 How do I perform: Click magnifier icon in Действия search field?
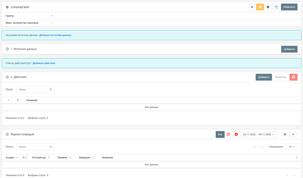(51, 89)
